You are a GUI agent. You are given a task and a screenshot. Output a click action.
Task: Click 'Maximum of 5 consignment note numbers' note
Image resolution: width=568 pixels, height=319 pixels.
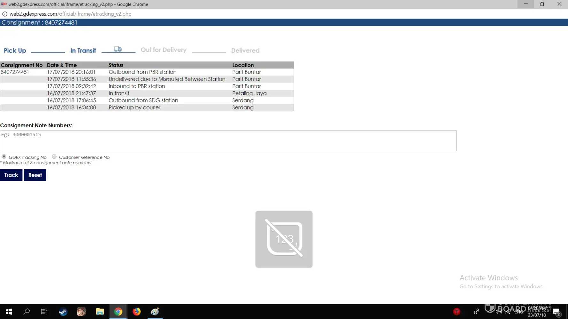tap(46, 163)
